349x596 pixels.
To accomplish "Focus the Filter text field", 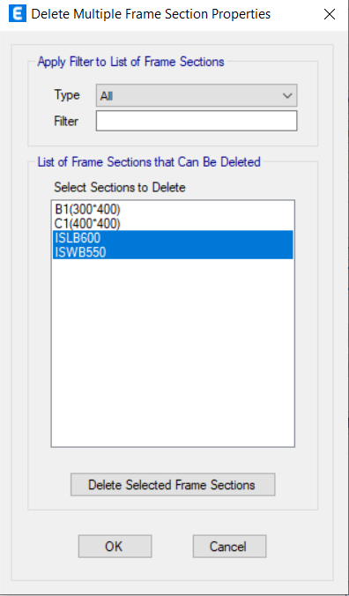I will click(197, 121).
